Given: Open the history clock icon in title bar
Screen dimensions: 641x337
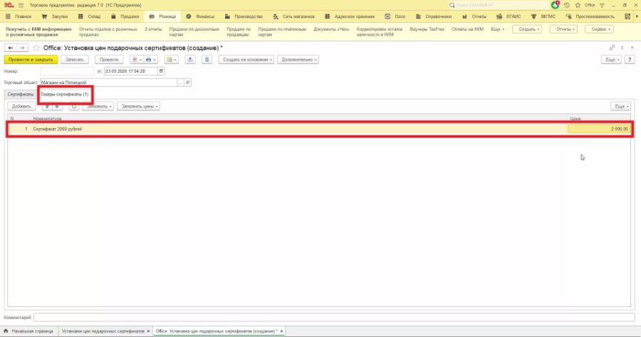Looking at the screenshot, I should tap(567, 5).
